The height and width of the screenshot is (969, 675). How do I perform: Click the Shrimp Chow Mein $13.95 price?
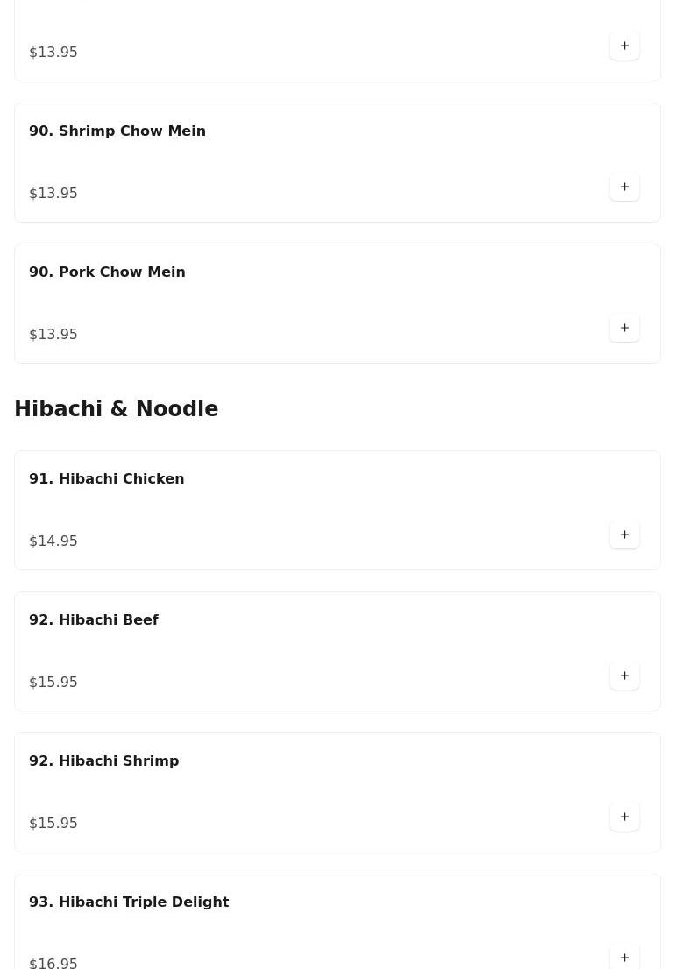point(53,193)
